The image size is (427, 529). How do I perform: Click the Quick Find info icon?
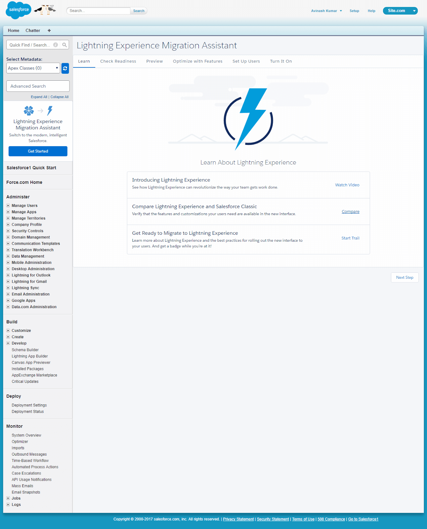pyautogui.click(x=56, y=45)
